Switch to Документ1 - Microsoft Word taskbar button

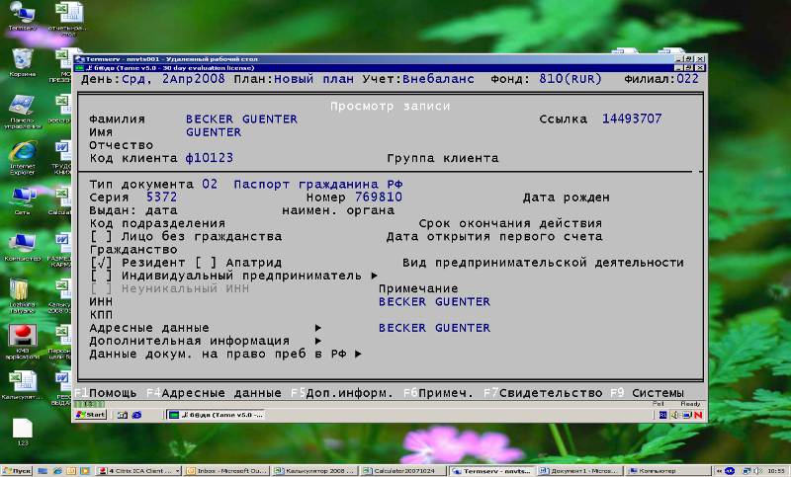(x=579, y=471)
